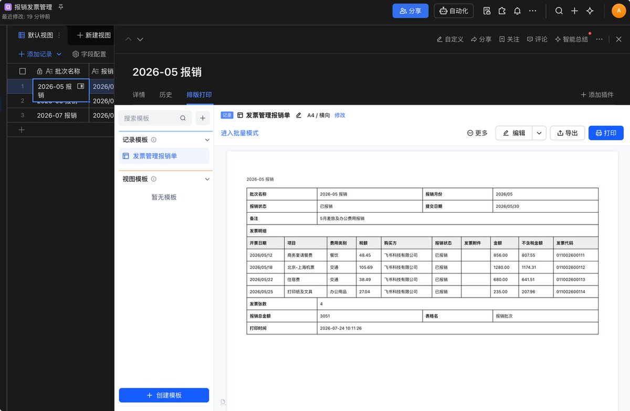The height and width of the screenshot is (411, 630).
Task: Open the 默认视图 three-dot options
Action: [x=59, y=35]
